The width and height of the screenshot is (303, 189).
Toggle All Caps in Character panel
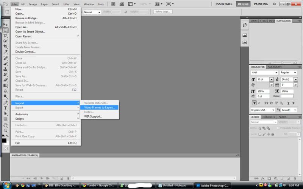266,103
